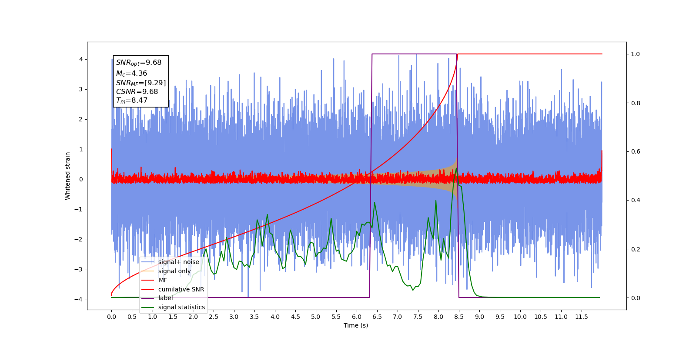Click the right y-axis tick label 1.0
Screen dimensions: 696x348
click(636, 54)
